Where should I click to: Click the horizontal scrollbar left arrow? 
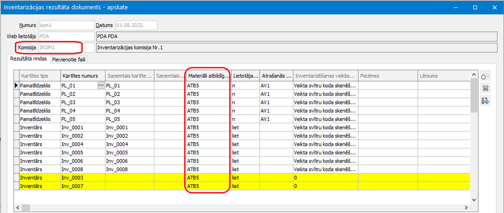coord(18,207)
